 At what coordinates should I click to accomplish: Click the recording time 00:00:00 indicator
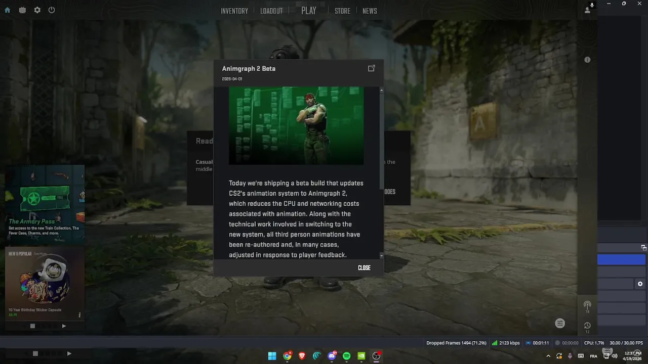[566, 343]
